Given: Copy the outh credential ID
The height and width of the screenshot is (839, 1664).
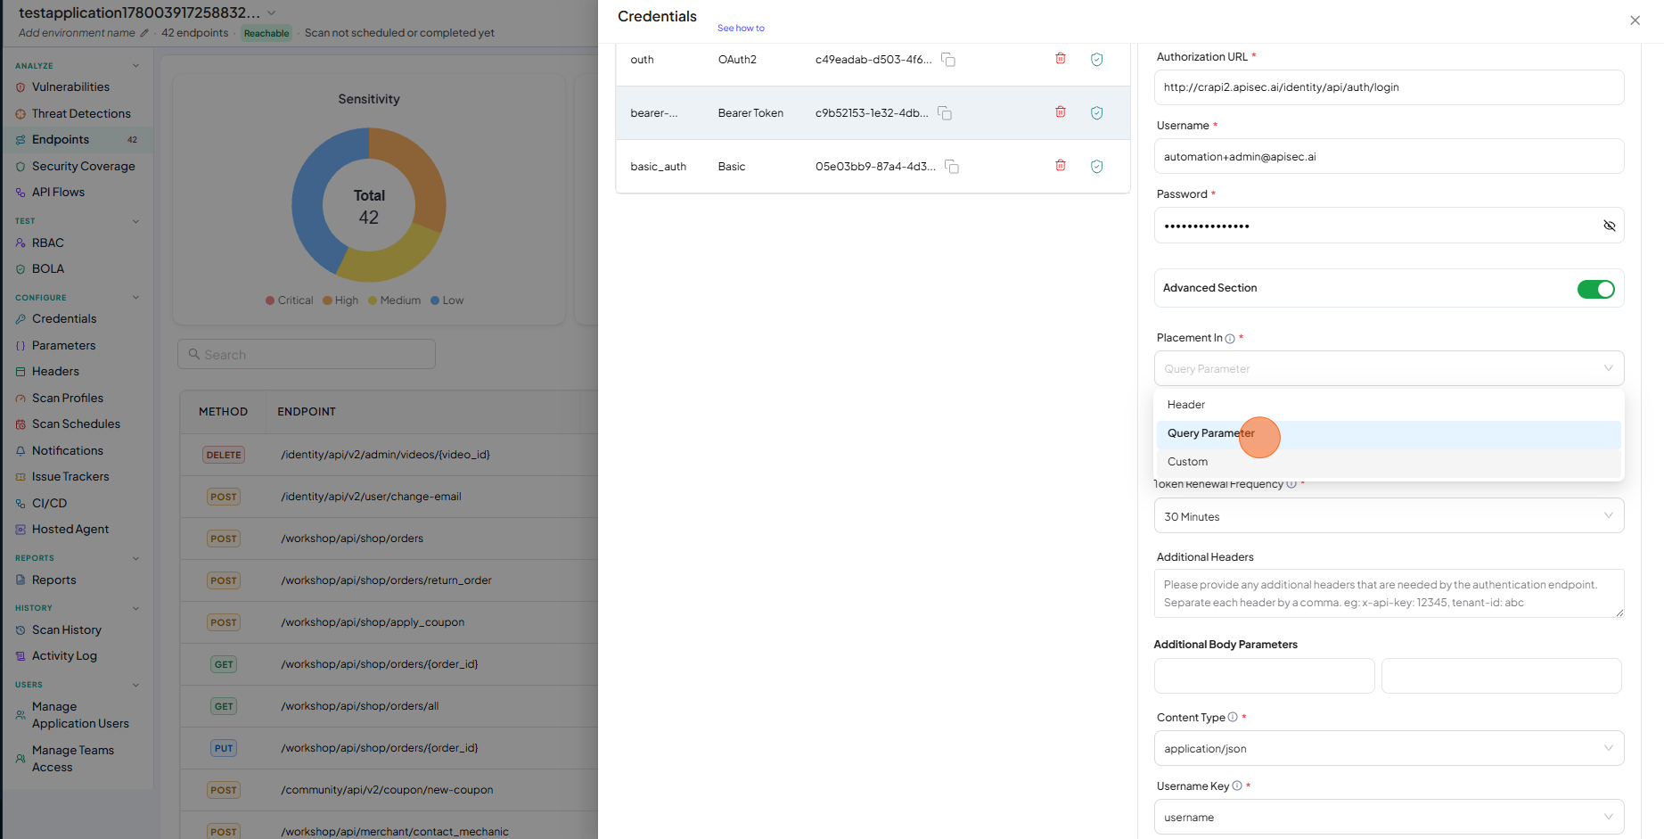Looking at the screenshot, I should click(948, 60).
